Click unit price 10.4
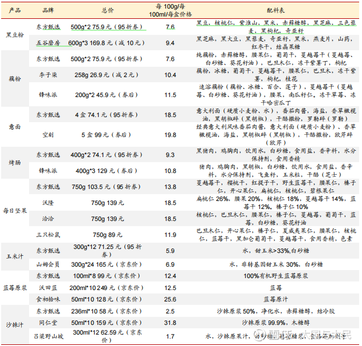This screenshot has height=346, width=362. point(170,75)
